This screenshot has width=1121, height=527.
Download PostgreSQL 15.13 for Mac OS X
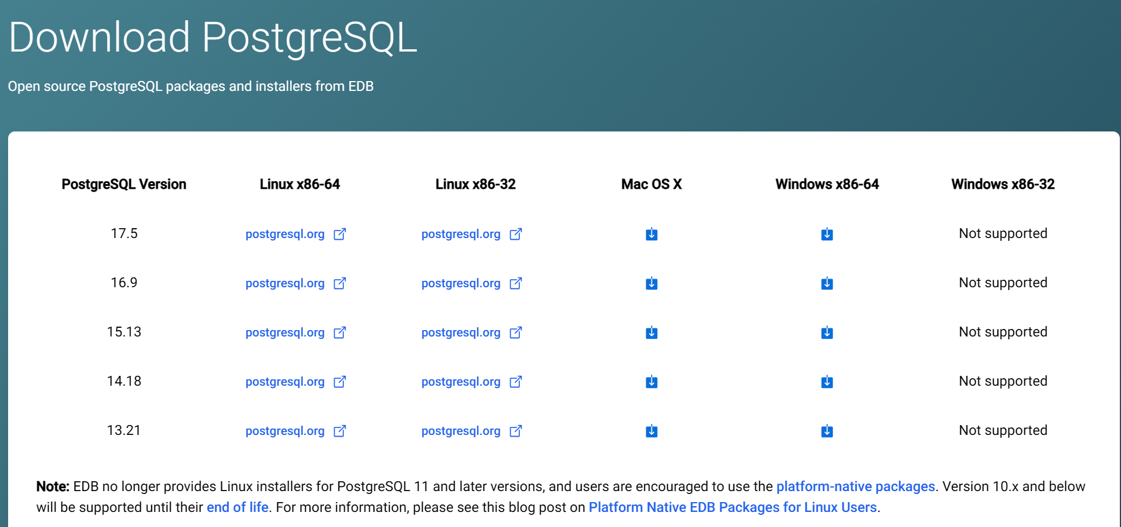(651, 332)
